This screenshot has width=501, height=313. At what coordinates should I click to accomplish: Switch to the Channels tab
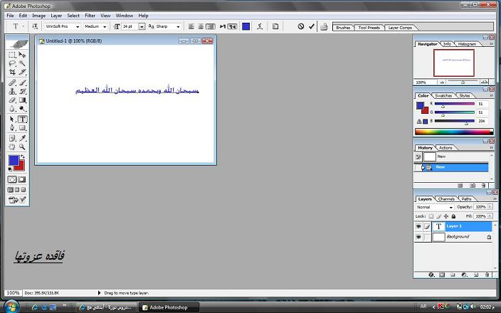[446, 198]
